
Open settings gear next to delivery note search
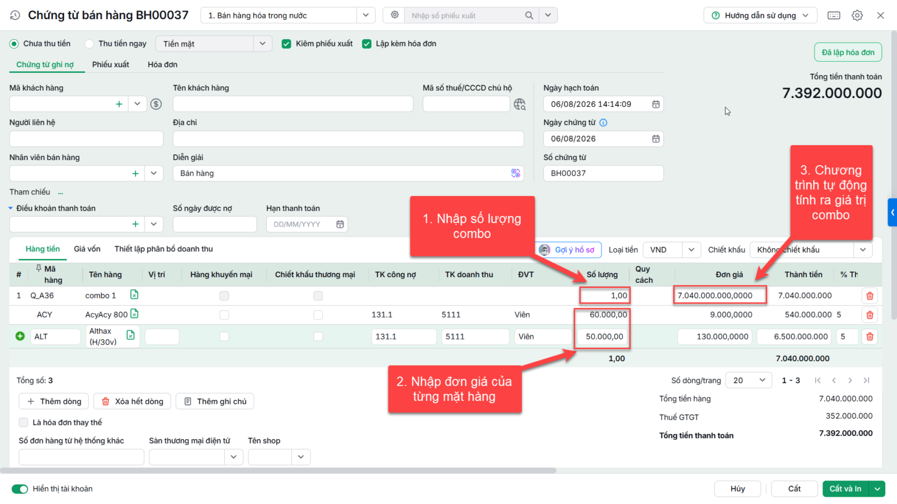[395, 15]
